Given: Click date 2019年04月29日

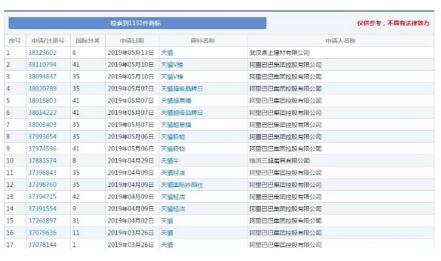Looking at the screenshot, I should pos(131,161).
